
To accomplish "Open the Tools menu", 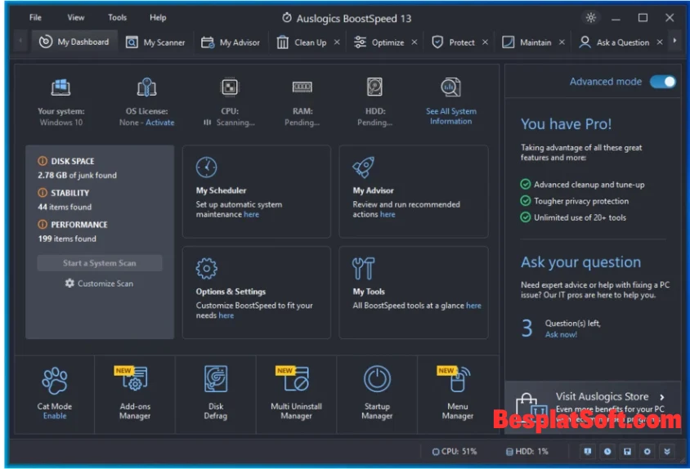I will (117, 18).
